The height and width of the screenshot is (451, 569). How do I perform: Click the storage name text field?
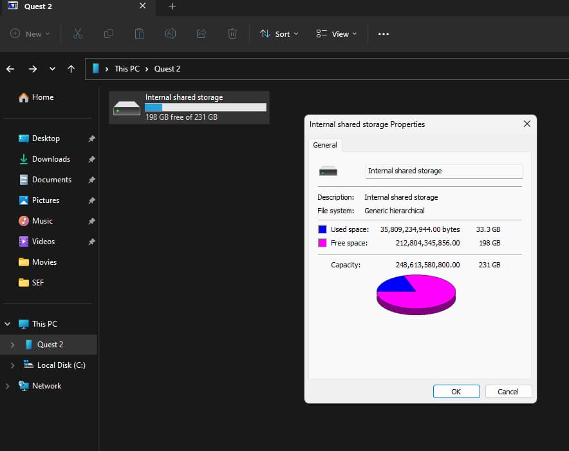coord(443,171)
